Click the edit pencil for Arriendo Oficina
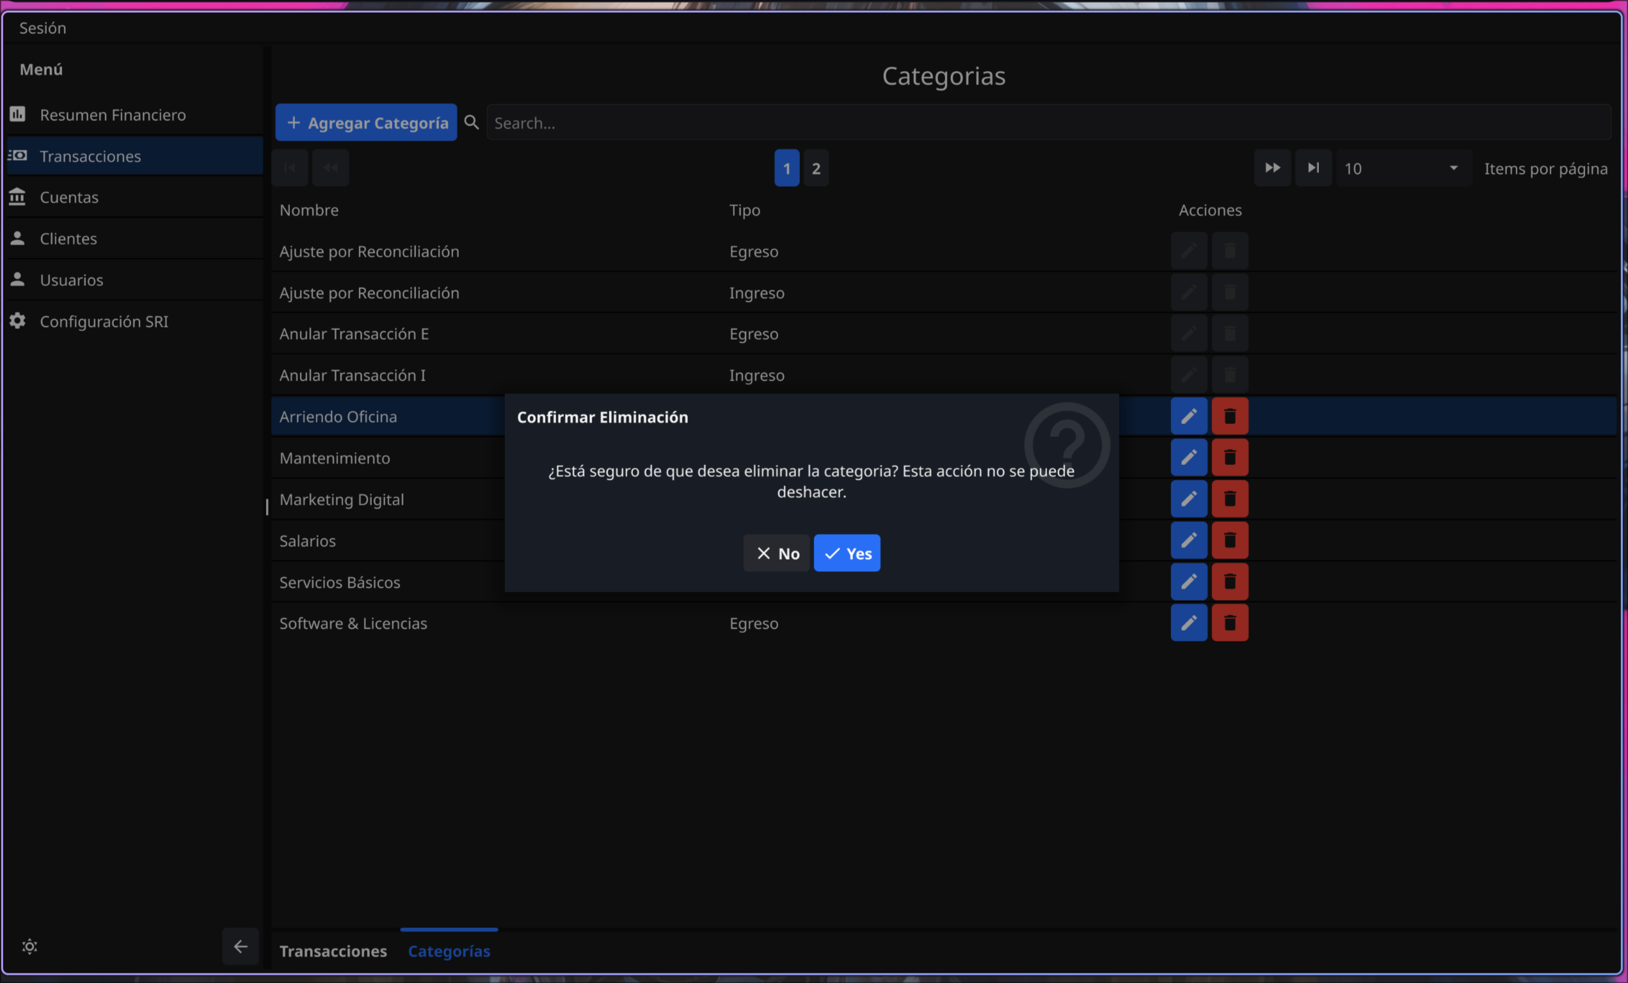Viewport: 1628px width, 983px height. [1188, 416]
